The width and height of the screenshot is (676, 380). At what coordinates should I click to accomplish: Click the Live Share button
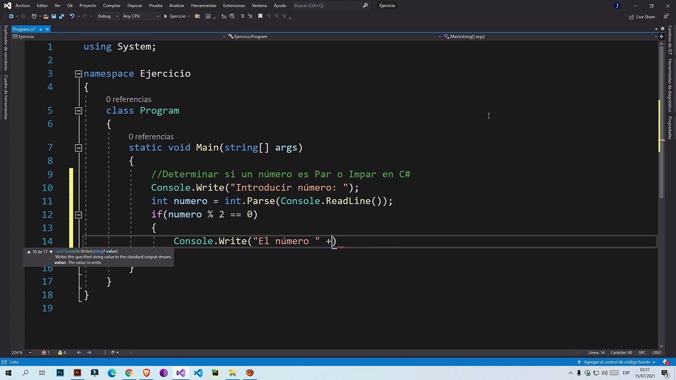(x=642, y=17)
